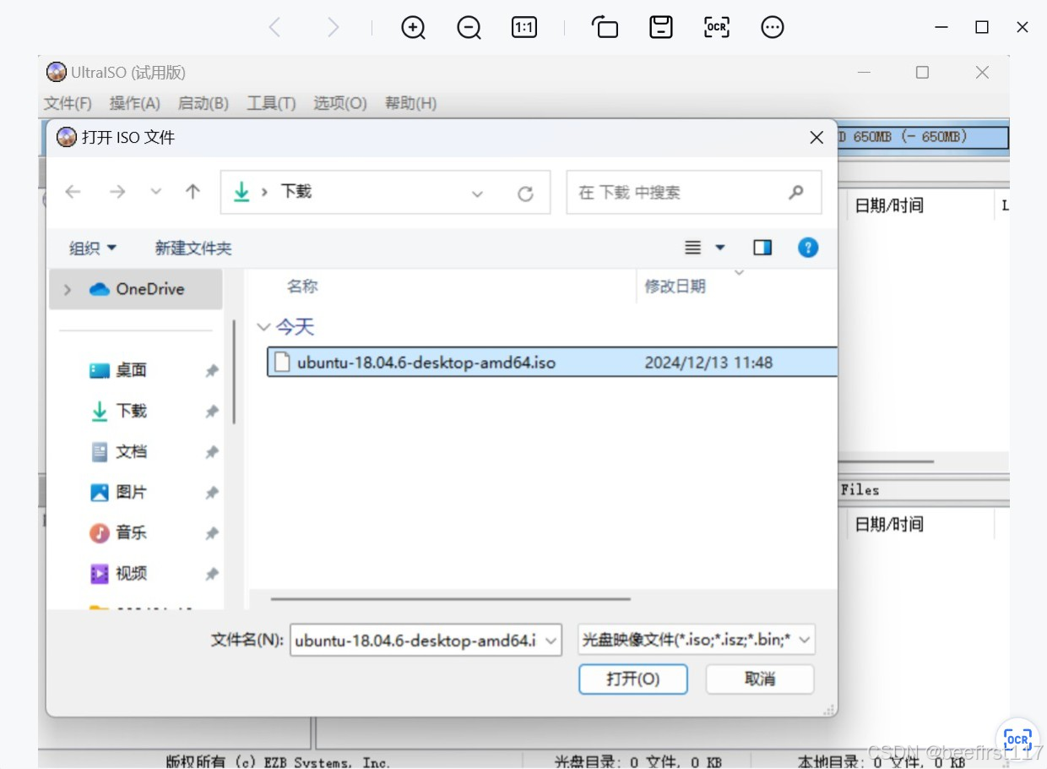Expand the OneDrive tree item

pyautogui.click(x=67, y=289)
